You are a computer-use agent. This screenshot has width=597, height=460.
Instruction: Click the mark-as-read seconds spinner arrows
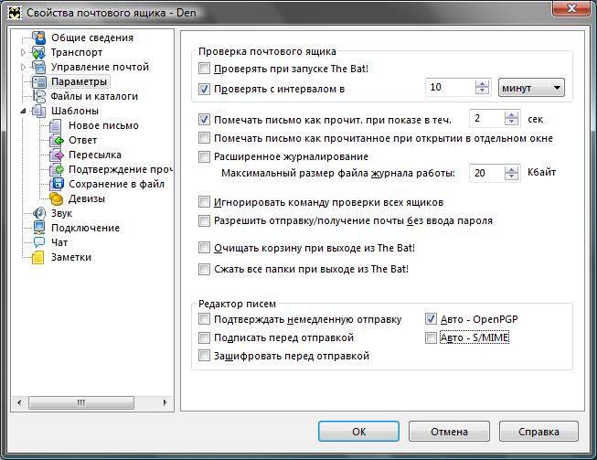[511, 118]
